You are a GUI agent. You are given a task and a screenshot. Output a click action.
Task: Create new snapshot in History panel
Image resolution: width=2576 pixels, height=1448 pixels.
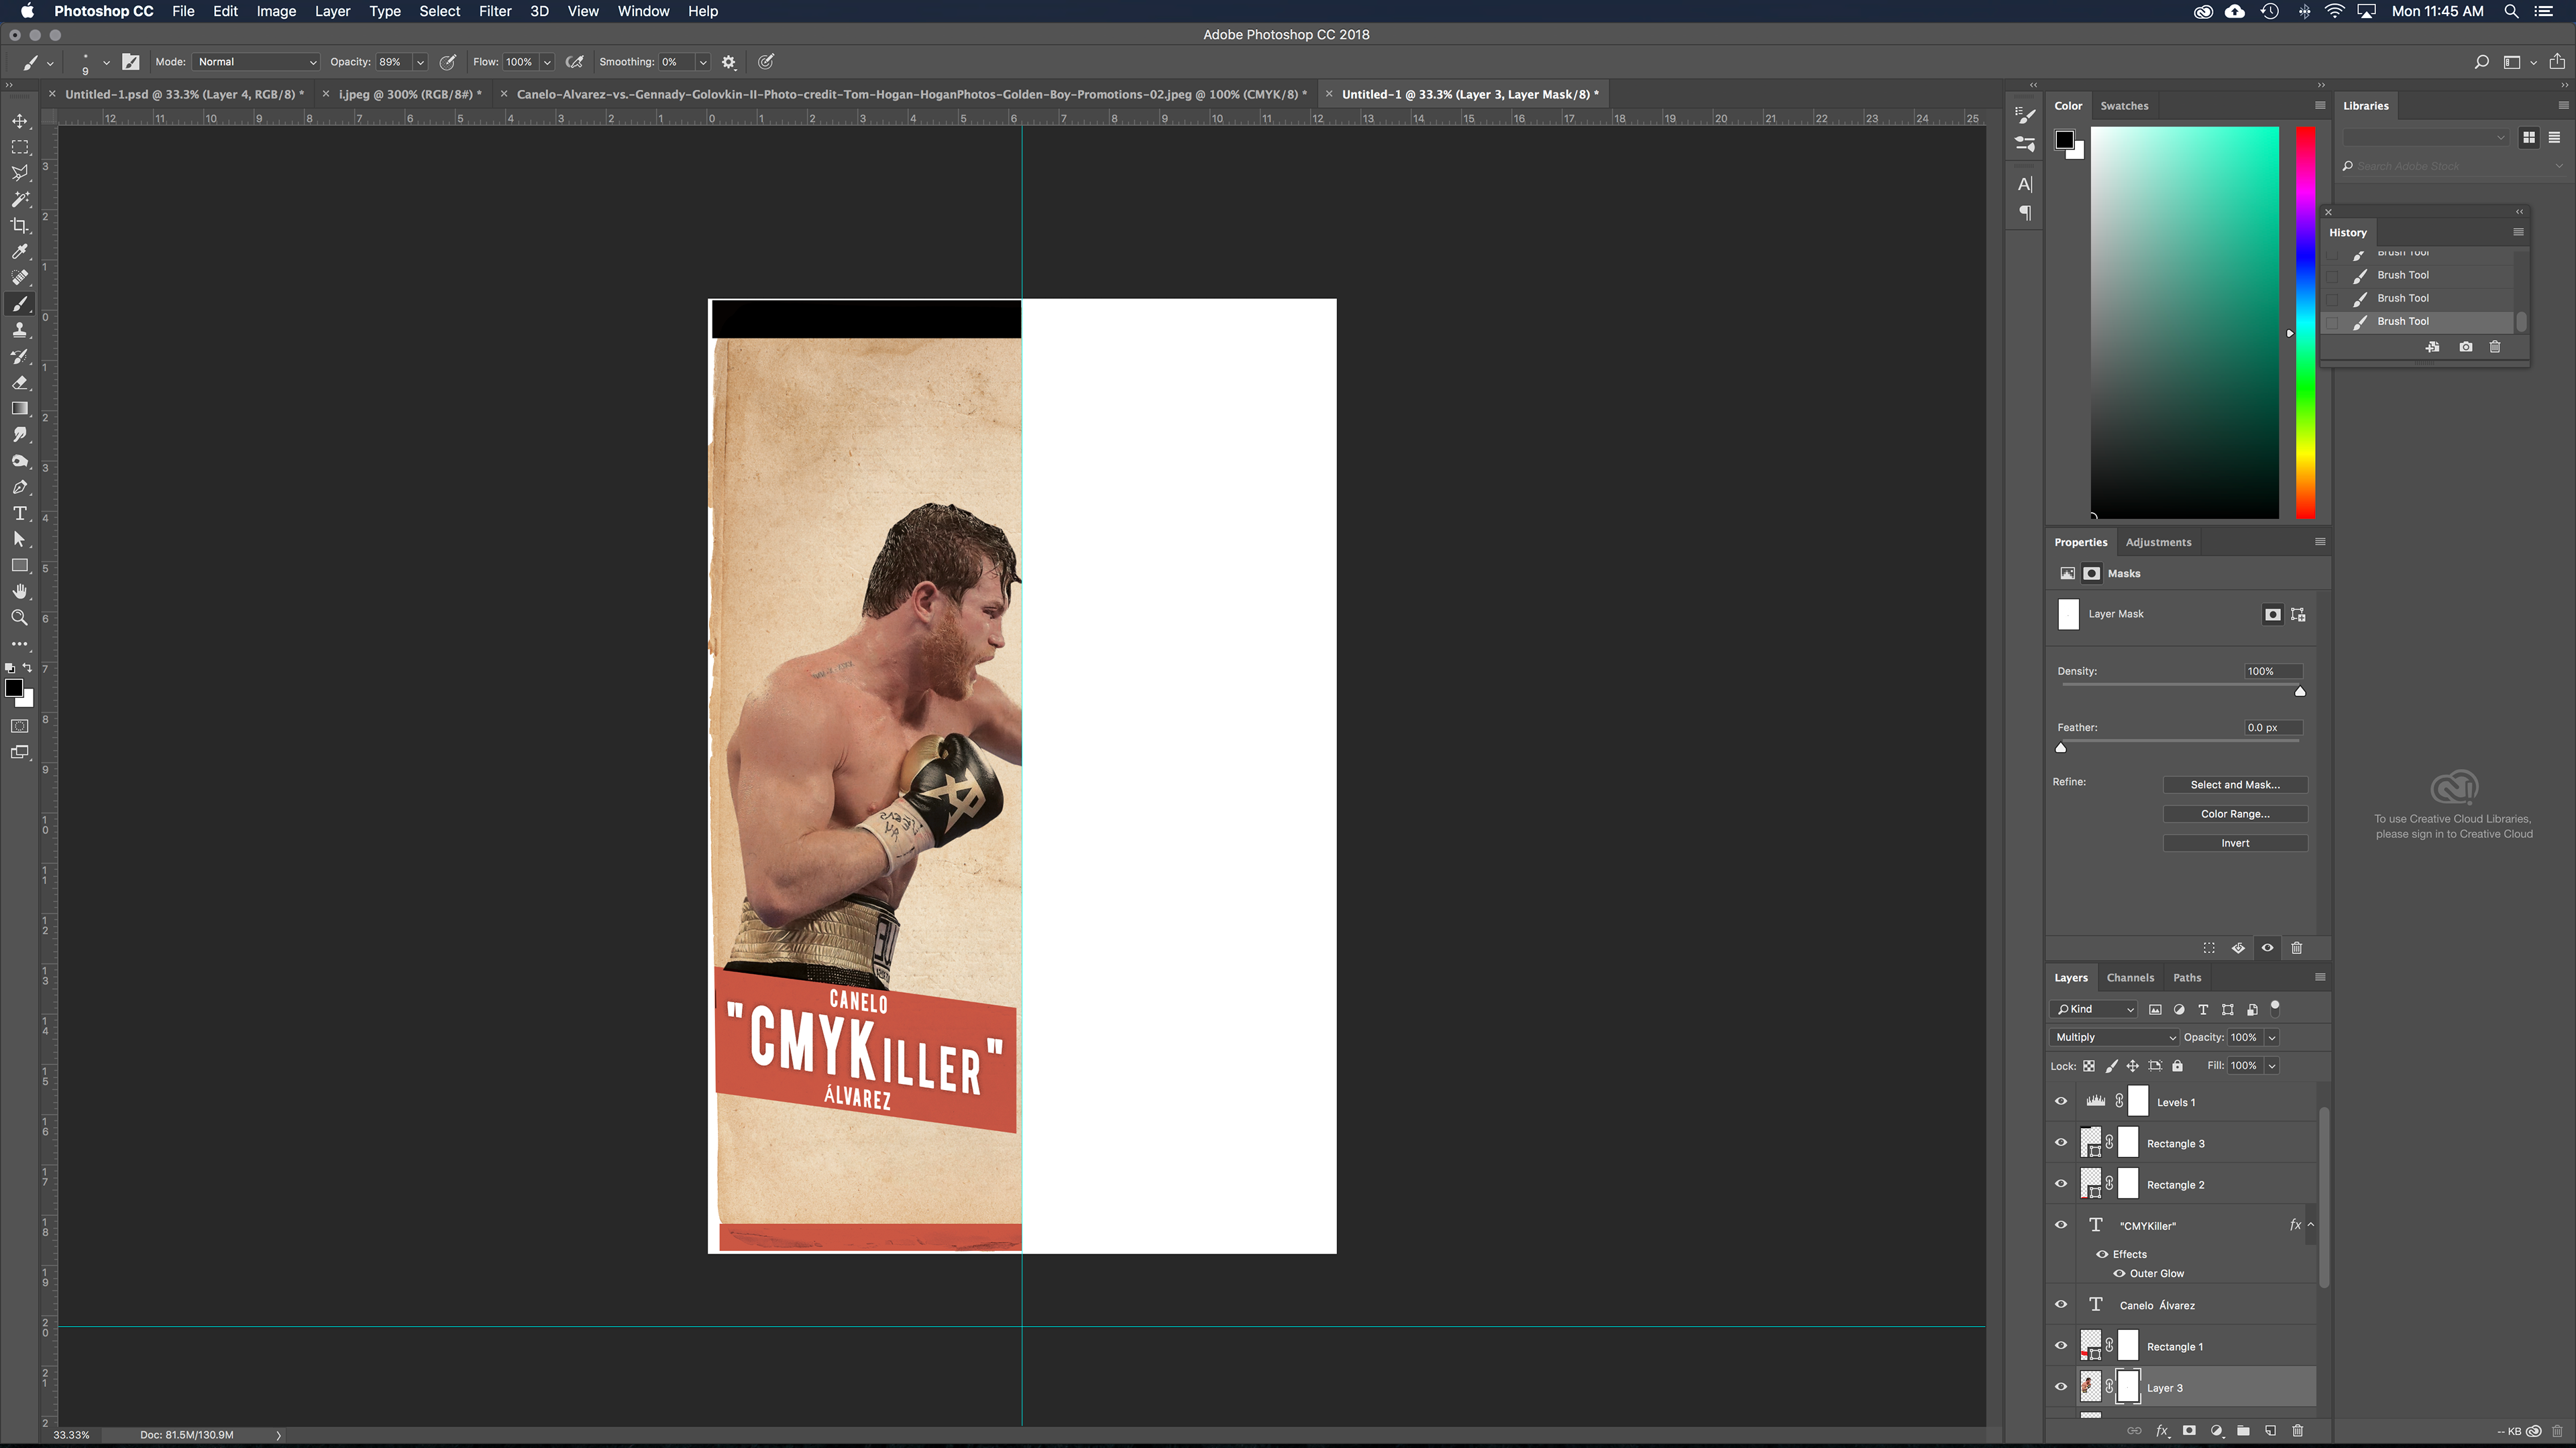pyautogui.click(x=2466, y=347)
